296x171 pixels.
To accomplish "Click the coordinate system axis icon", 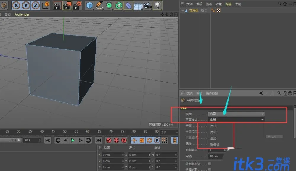I will coord(46,5).
